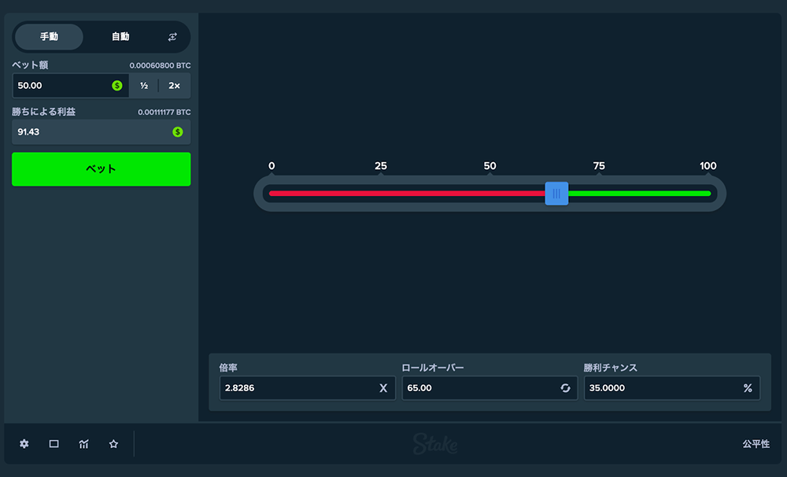Double the bet with 2× button

click(174, 85)
